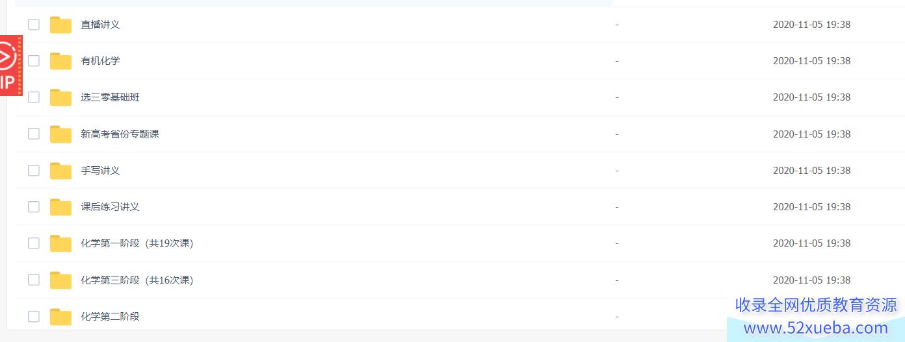Check the 课后练习讲义 row checkbox
This screenshot has width=905, height=342.
[34, 207]
